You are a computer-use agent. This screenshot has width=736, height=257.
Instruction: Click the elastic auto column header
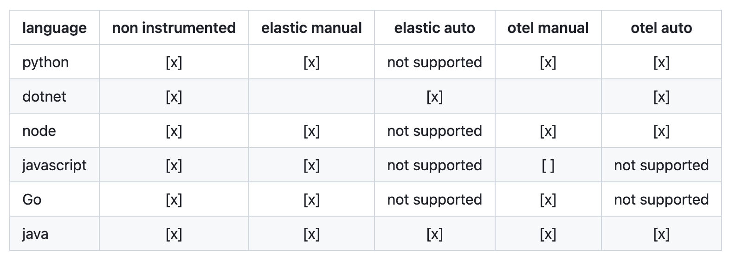coord(434,28)
